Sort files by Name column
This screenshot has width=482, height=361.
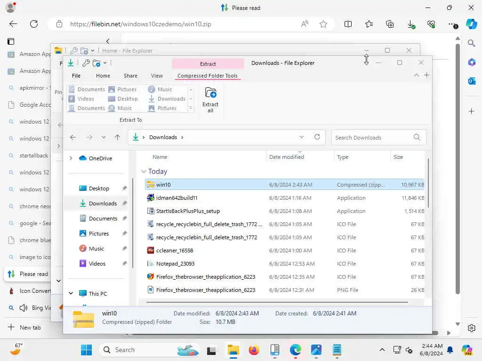click(x=160, y=157)
